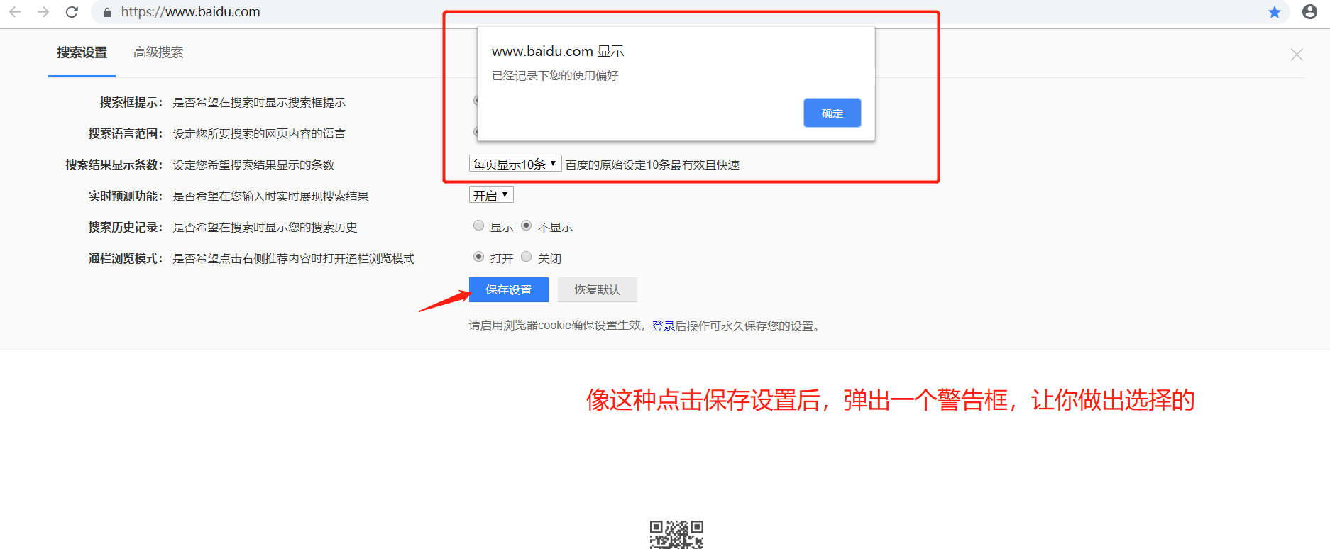Screen dimensions: 1330x549
Task: Click the browser forward arrow
Action: point(43,12)
